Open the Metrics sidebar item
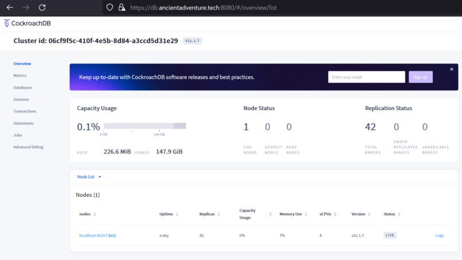This screenshot has height=260, width=462. click(x=19, y=76)
